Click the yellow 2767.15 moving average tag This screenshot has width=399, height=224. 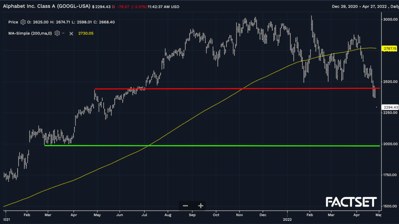coord(390,49)
